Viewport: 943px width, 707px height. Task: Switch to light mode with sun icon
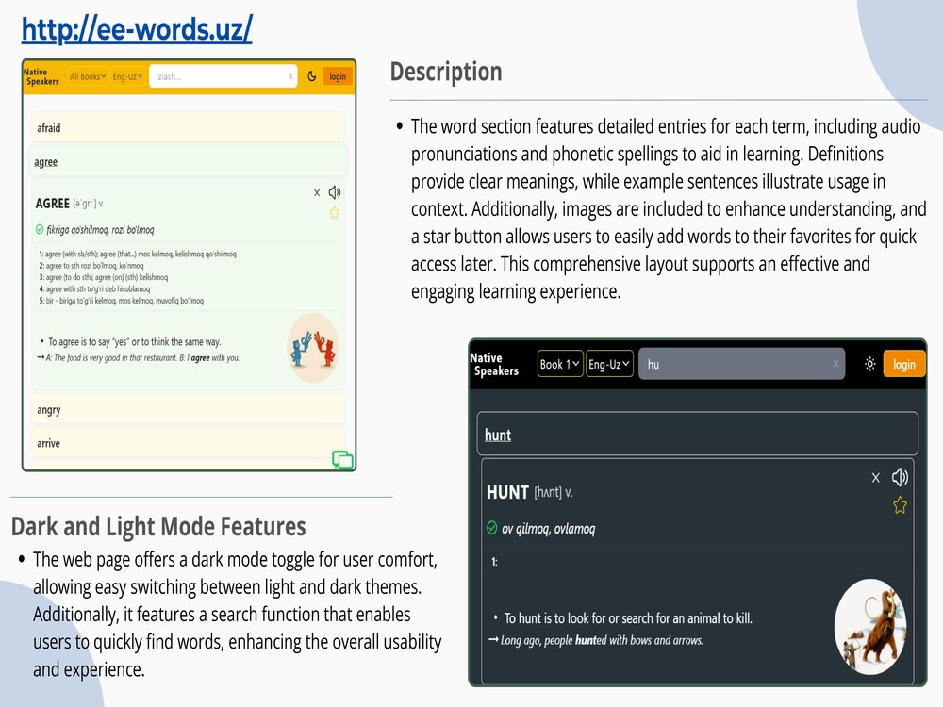(869, 364)
